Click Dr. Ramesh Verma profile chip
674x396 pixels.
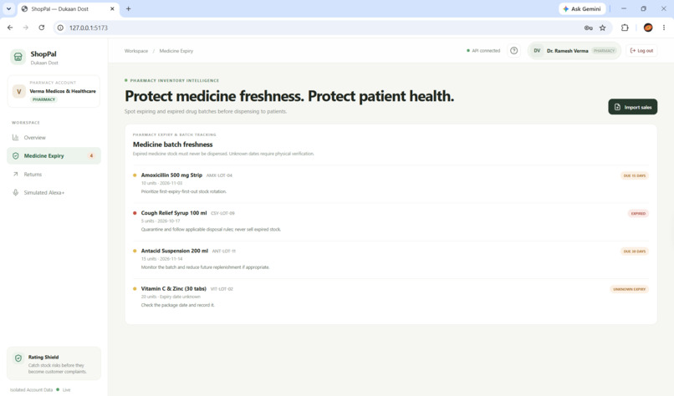(574, 51)
